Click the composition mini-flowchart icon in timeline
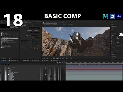 tap(57, 62)
